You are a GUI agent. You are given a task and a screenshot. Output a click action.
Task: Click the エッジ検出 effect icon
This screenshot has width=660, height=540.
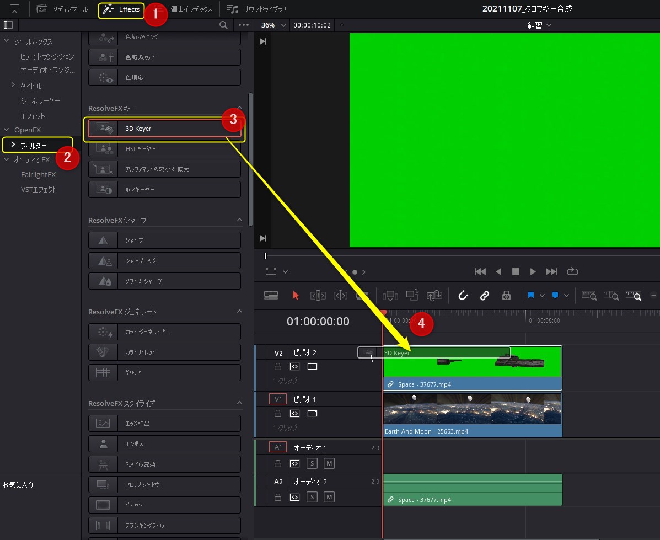103,423
